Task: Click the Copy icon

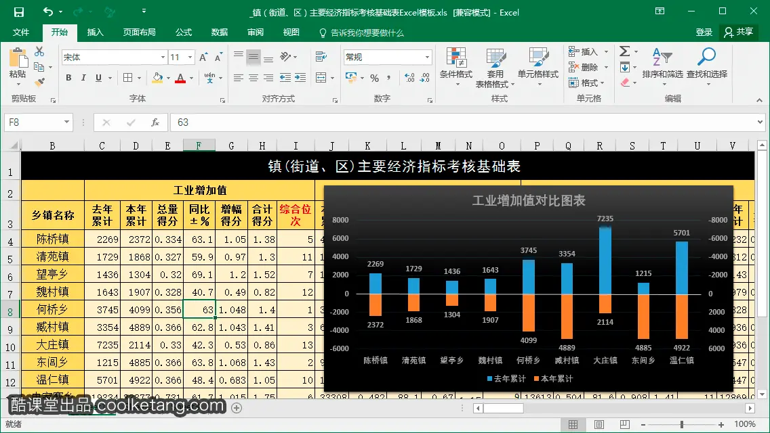Action: point(39,67)
